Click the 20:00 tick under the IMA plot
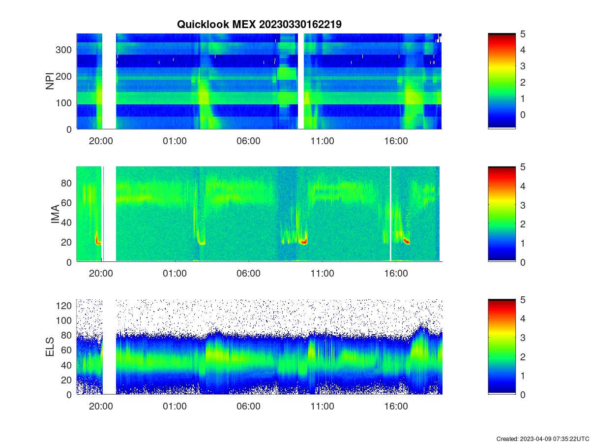The width and height of the screenshot is (590, 443). [101, 274]
